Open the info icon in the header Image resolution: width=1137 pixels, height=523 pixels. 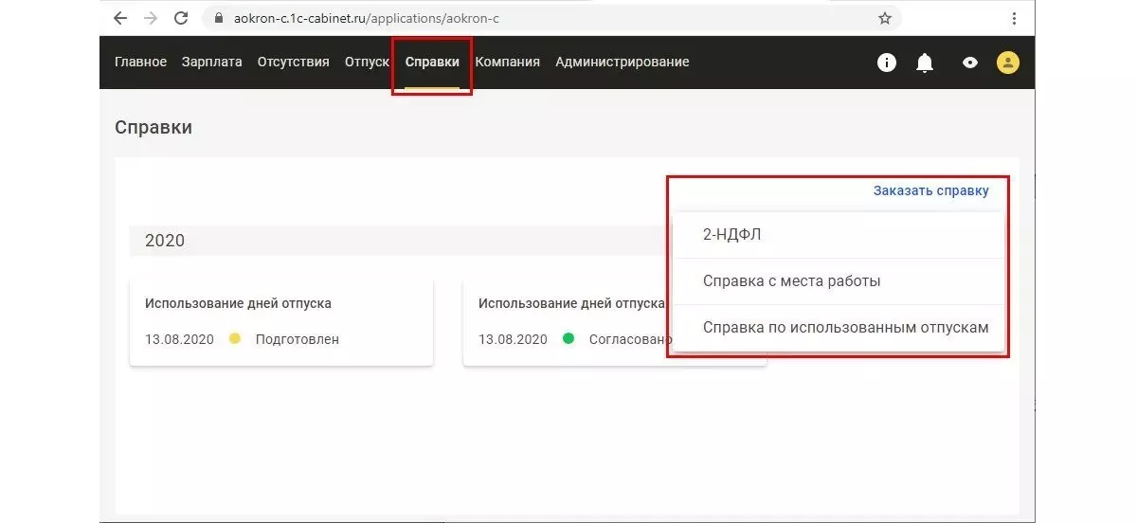887,63
